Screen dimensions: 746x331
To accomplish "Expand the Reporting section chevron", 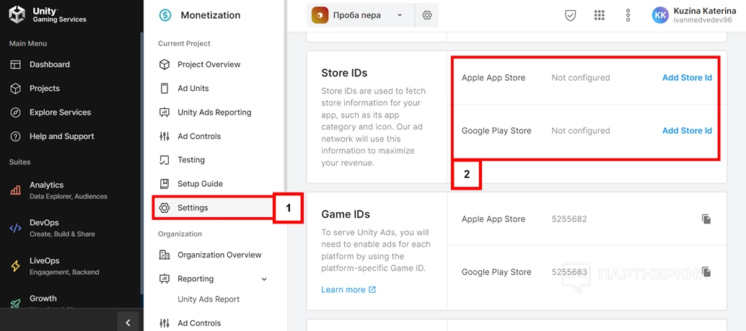I will pyautogui.click(x=264, y=279).
